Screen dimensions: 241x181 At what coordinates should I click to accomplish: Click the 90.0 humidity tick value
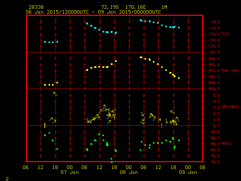pyautogui.click(x=215, y=138)
